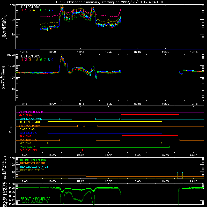The width and height of the screenshot is (207, 207).
Task: Select the ATTENUATOR_STATE flag label
Action: pyautogui.click(x=31, y=112)
